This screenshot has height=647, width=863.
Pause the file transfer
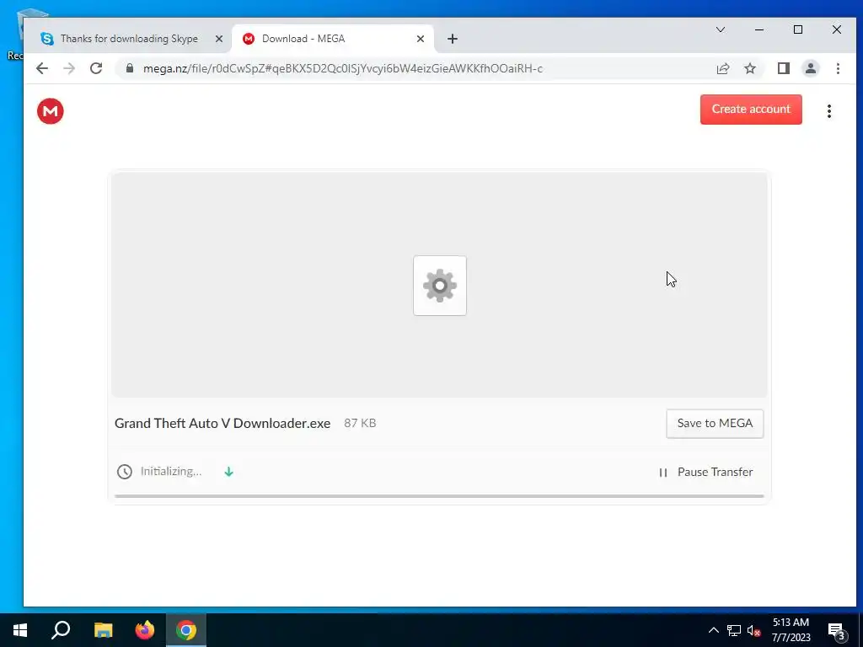coord(705,472)
